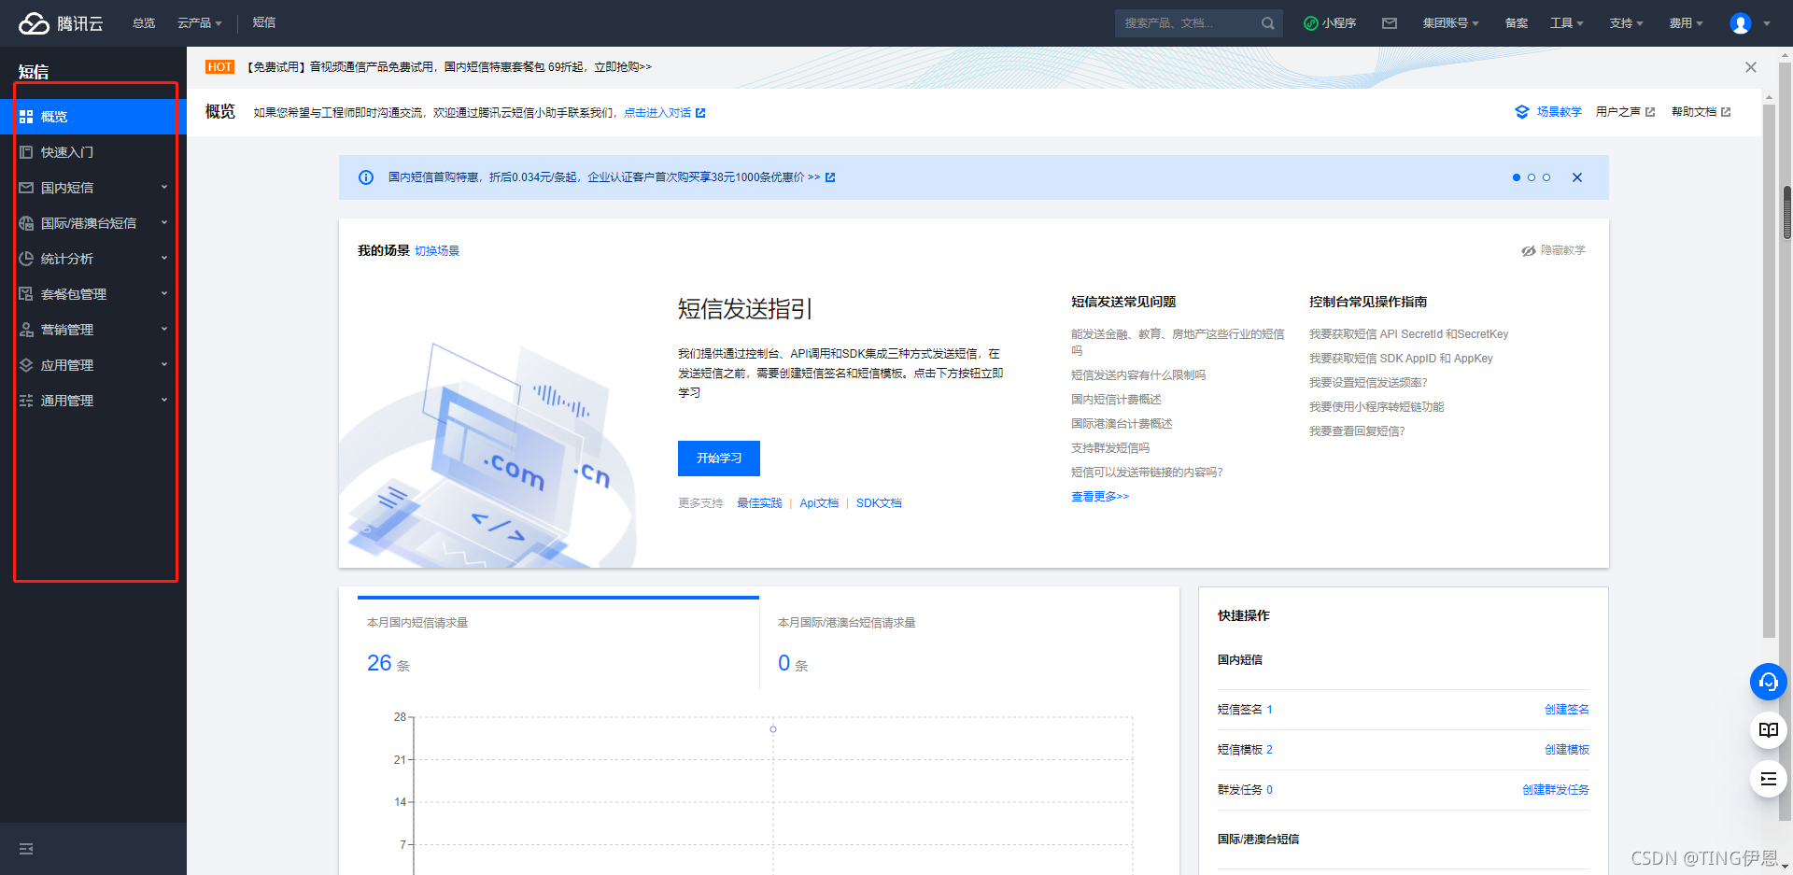
Task: Expand the 应用管理 sidebar menu
Action: [x=164, y=364]
